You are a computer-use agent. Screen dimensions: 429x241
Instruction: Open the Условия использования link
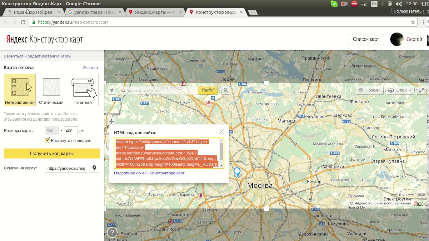coord(389,203)
